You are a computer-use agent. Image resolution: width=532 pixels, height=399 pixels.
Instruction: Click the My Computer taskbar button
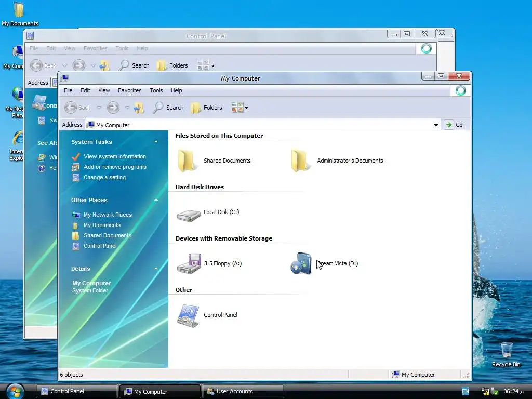point(159,392)
